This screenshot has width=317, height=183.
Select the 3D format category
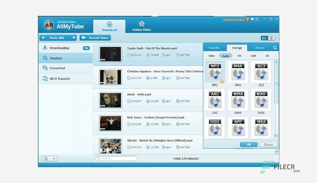coord(267,56)
